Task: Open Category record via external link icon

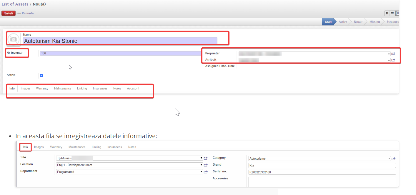Action: [x=393, y=159]
